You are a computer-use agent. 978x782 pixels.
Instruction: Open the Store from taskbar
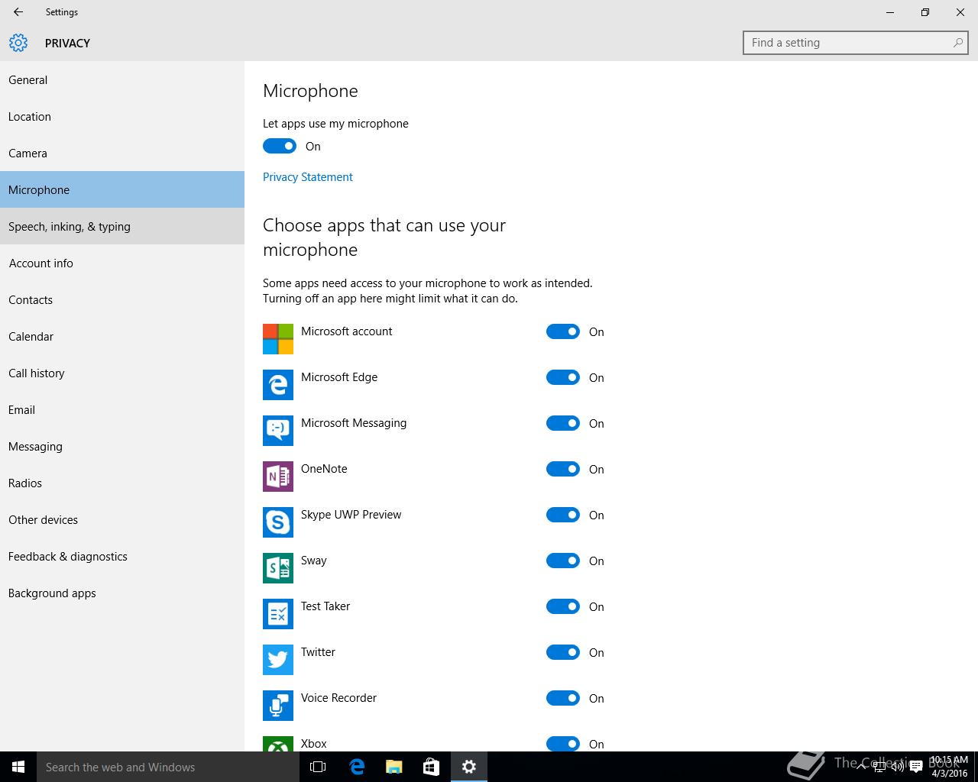pos(431,767)
